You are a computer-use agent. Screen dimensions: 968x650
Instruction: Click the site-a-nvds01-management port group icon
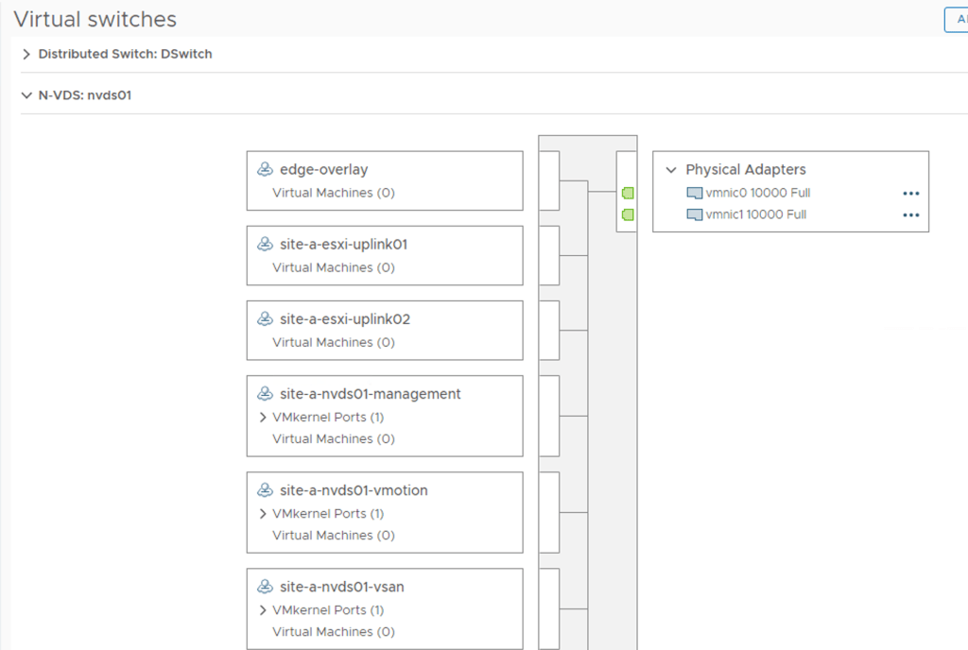coord(265,394)
